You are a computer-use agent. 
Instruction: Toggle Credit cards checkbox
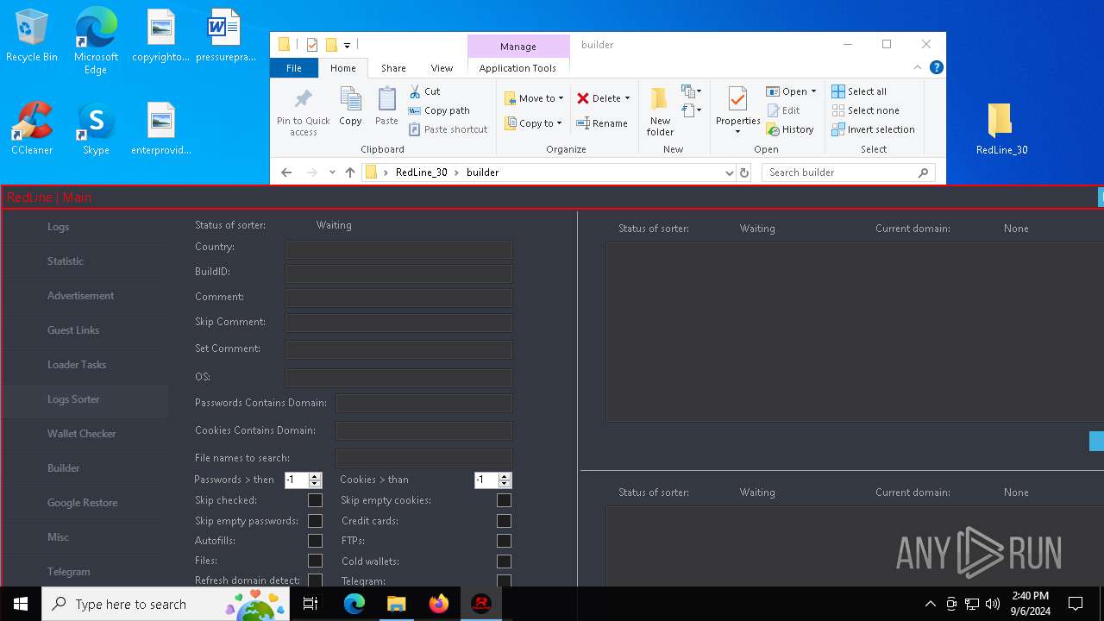pyautogui.click(x=504, y=521)
